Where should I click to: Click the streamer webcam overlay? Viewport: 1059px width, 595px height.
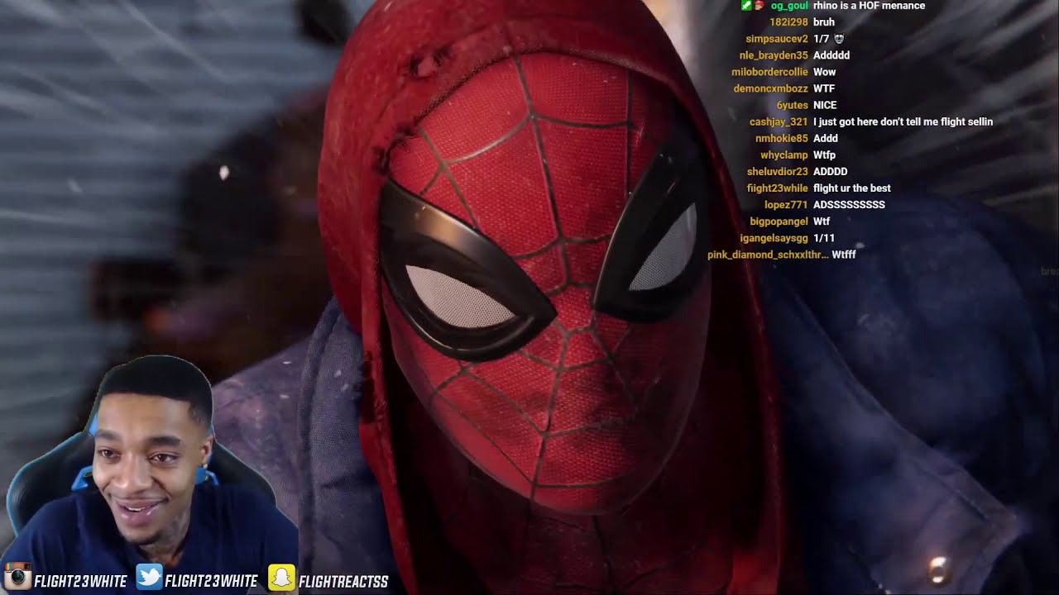[149, 475]
